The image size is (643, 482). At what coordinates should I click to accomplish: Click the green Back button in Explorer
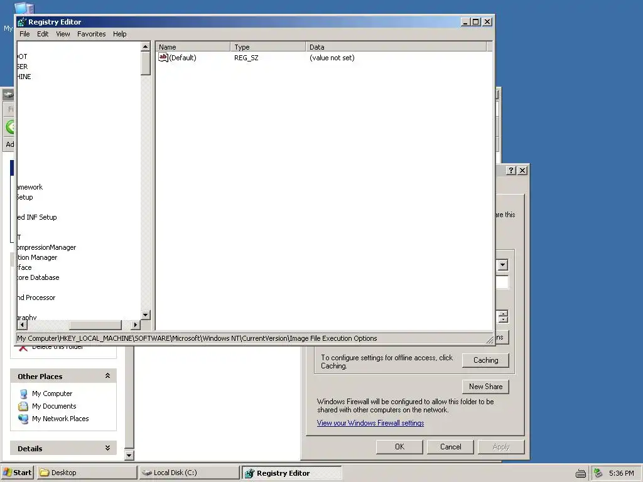tap(10, 127)
